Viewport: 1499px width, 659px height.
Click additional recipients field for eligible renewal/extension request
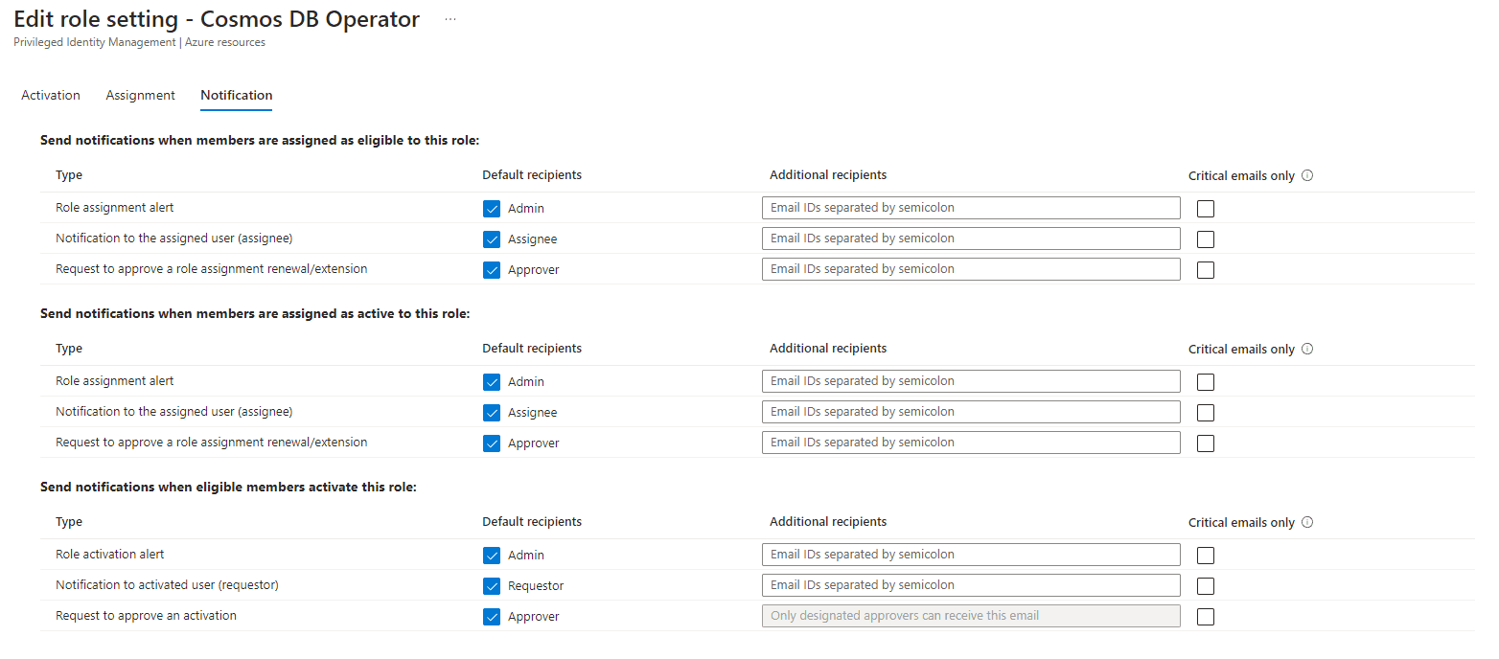point(971,269)
